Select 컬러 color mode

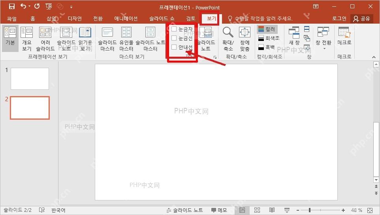pyautogui.click(x=267, y=29)
